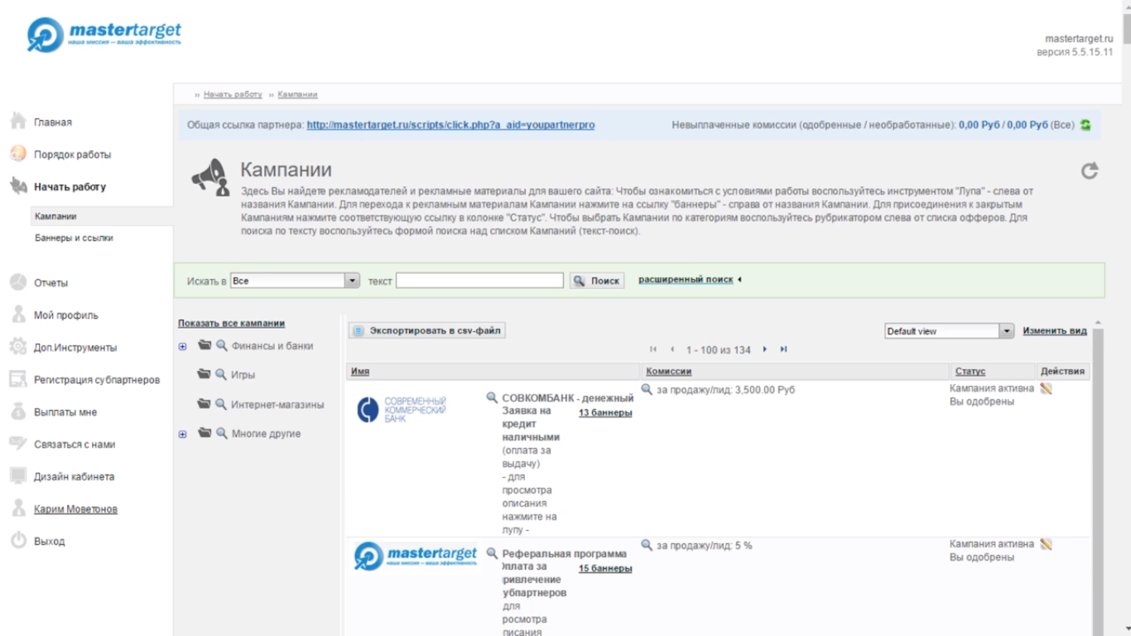Viewport: 1131px width, 636px height.
Task: Click the 'версия 5.5.15.11' text
Action: (x=1075, y=52)
